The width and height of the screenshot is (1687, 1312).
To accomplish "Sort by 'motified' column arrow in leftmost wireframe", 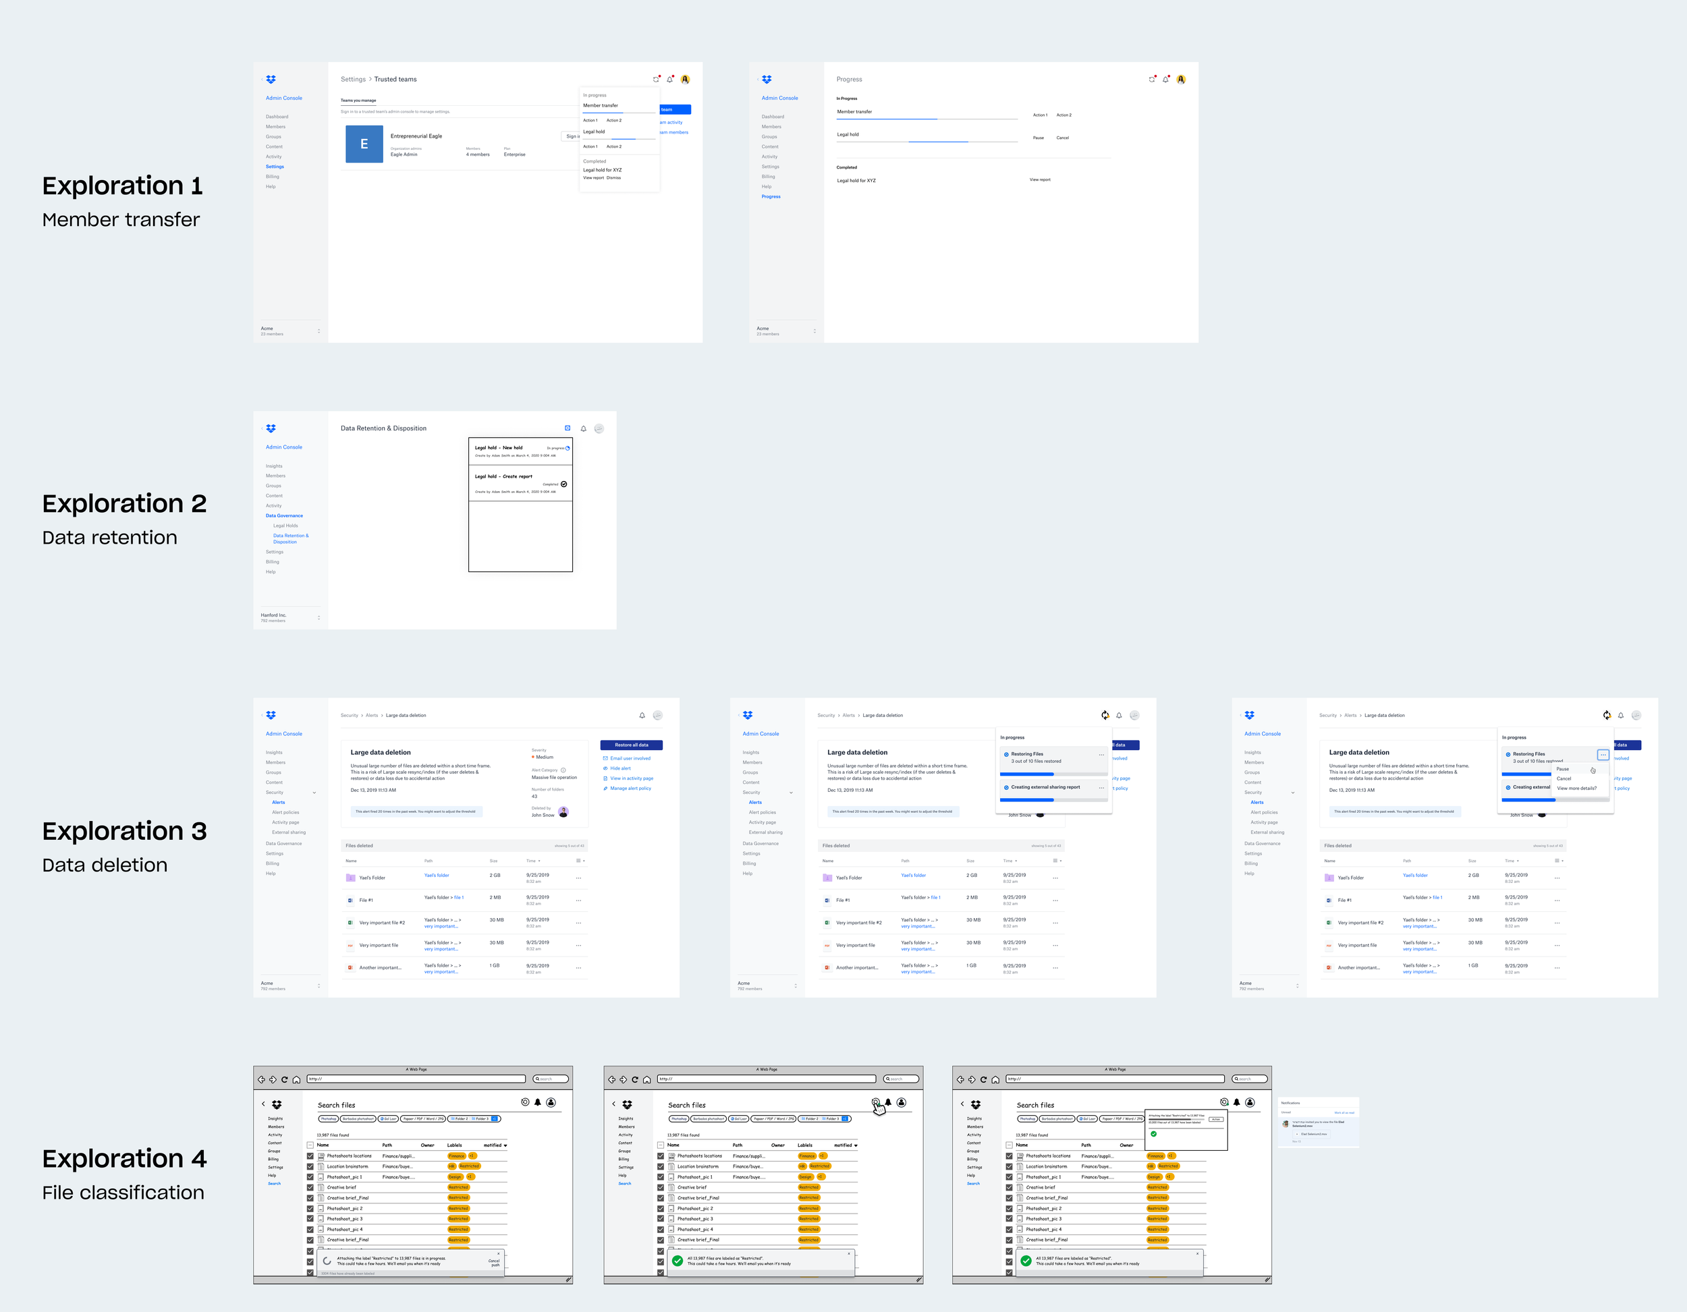I will 505,1145.
